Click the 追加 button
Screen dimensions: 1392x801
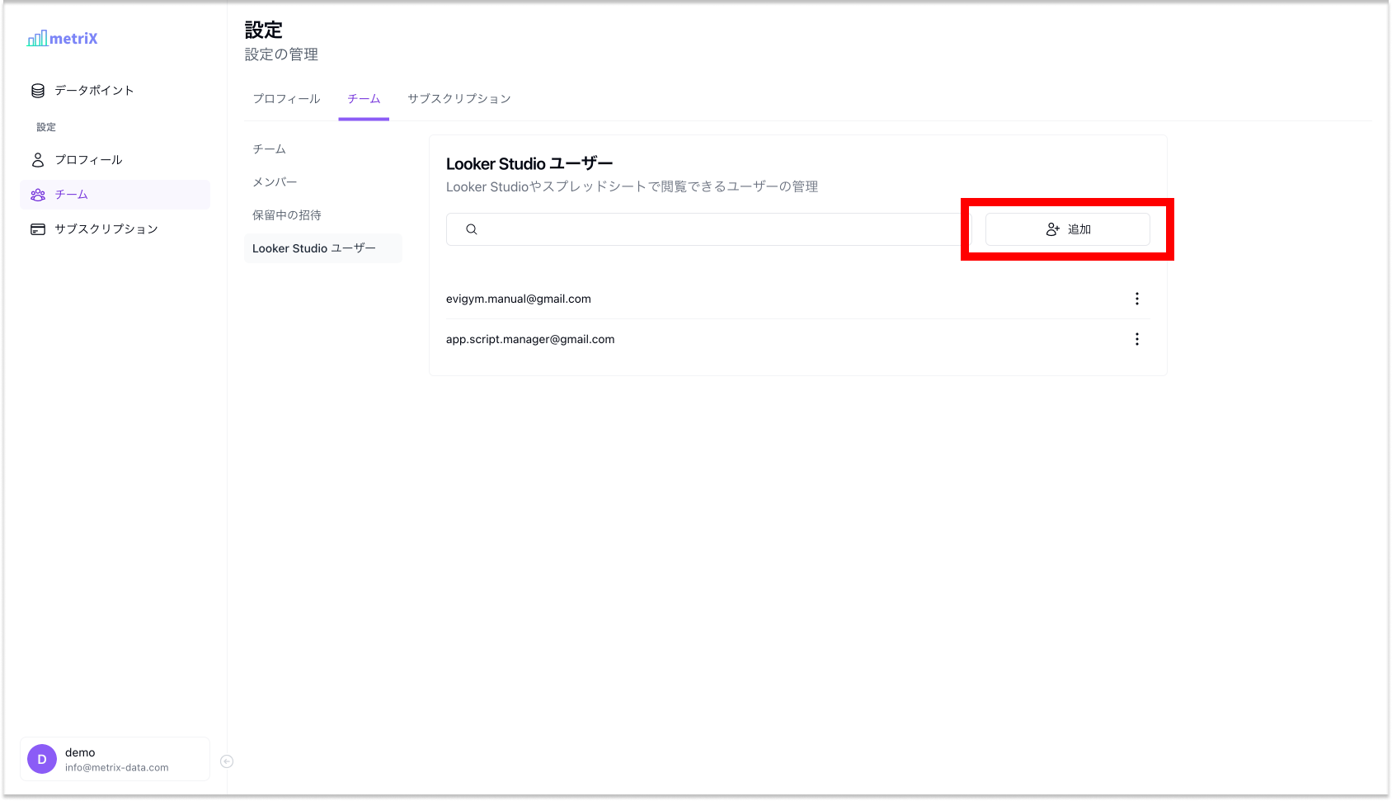tap(1068, 229)
